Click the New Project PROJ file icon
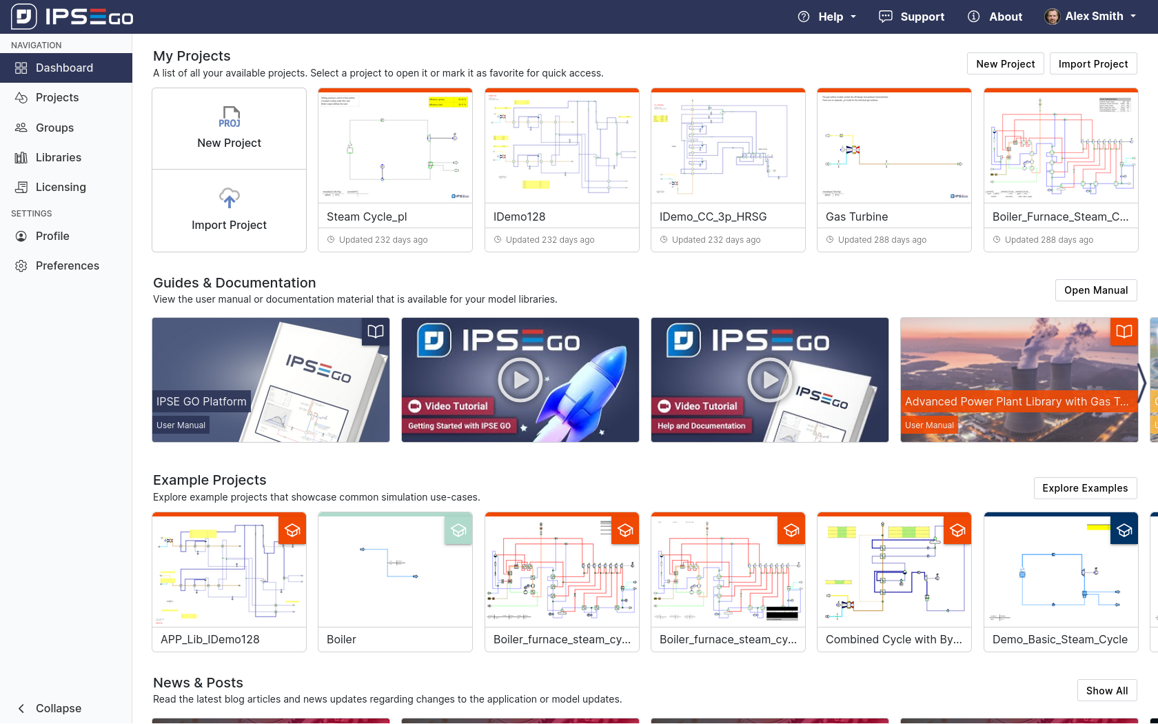1158x724 pixels. 230,117
